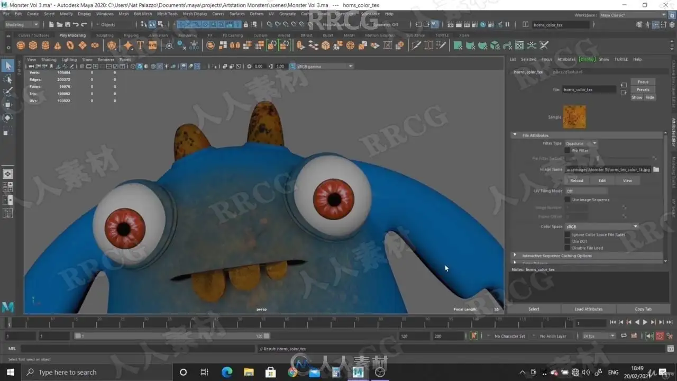Click the Multi-Cut tool shelf icon

(416, 46)
